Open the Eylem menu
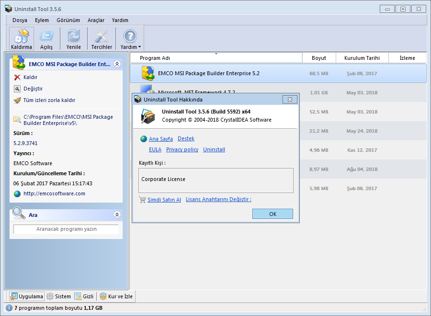Screen dimensions: 431x316 [x=42, y=20]
